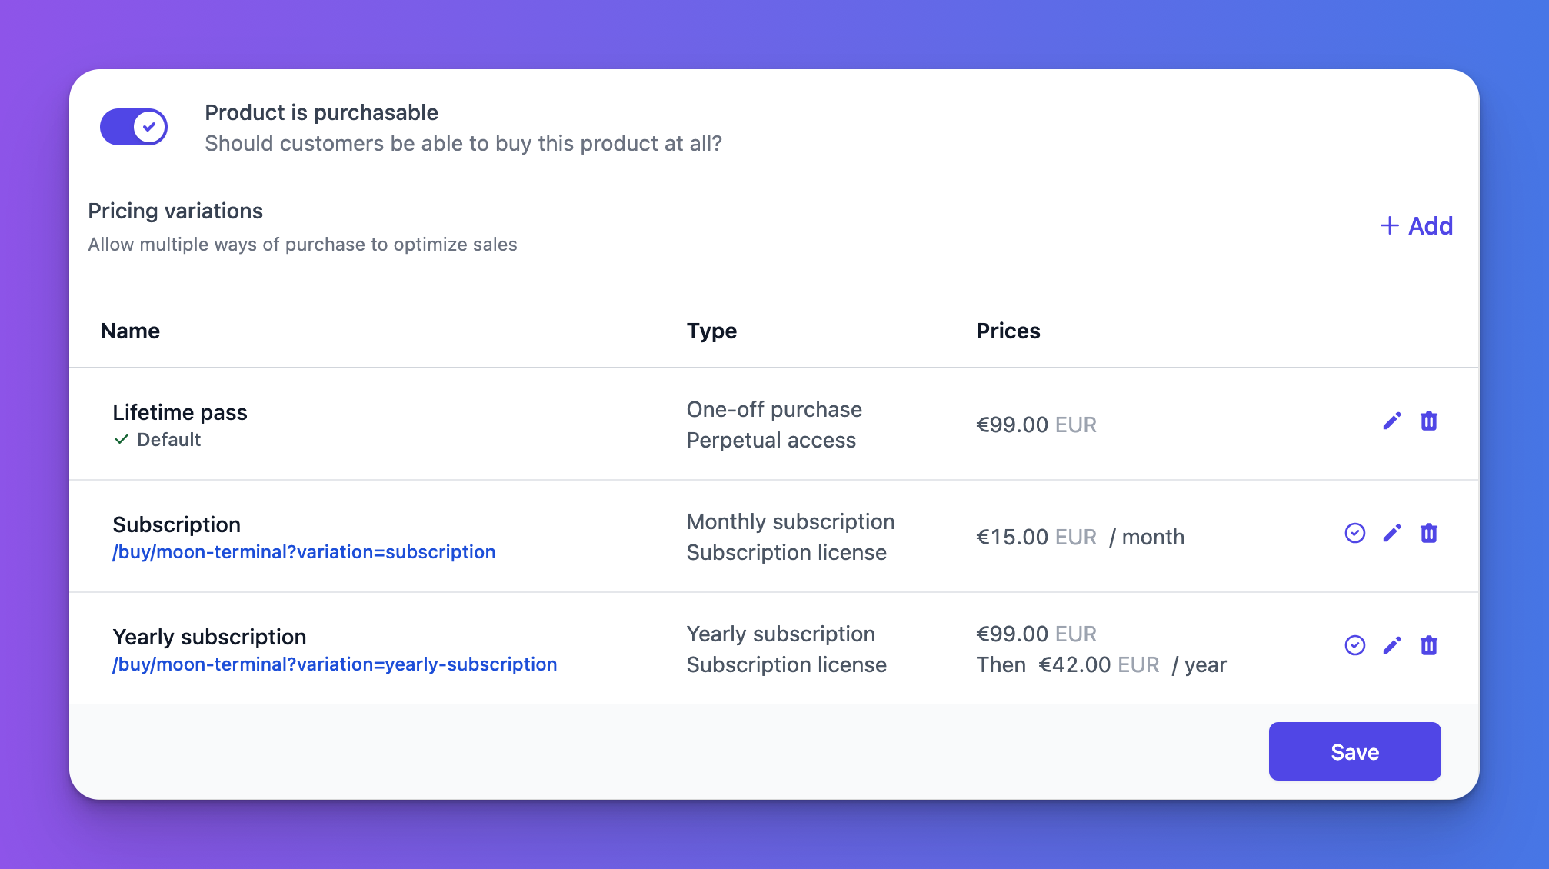The image size is (1549, 869).
Task: Toggle the Product is purchasable switch
Action: pyautogui.click(x=134, y=127)
